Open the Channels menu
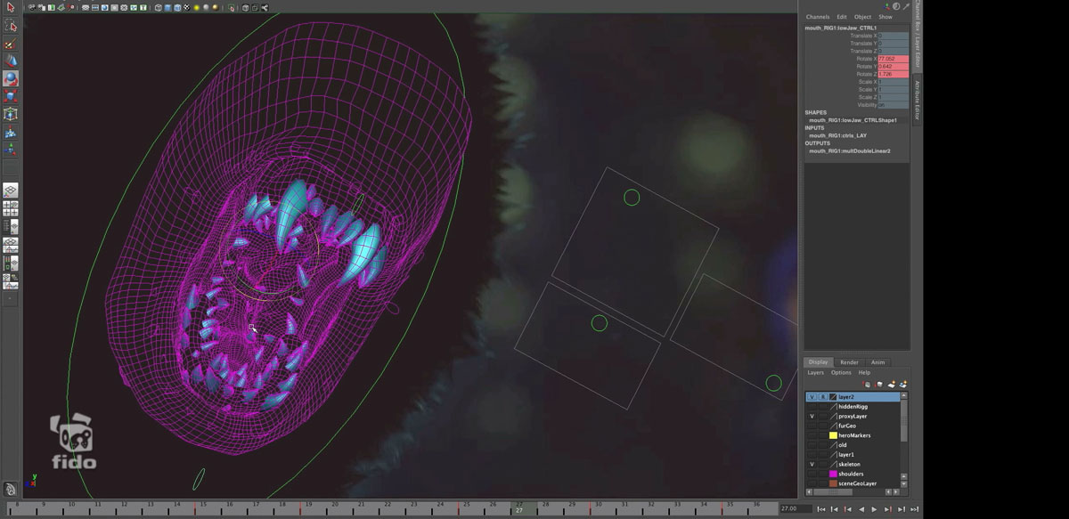 818,17
